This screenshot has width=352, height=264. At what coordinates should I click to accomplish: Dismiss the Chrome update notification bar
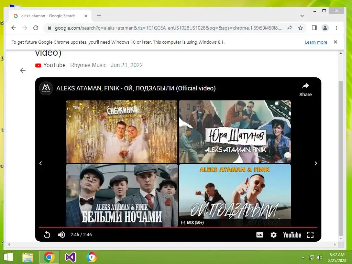coord(335,42)
